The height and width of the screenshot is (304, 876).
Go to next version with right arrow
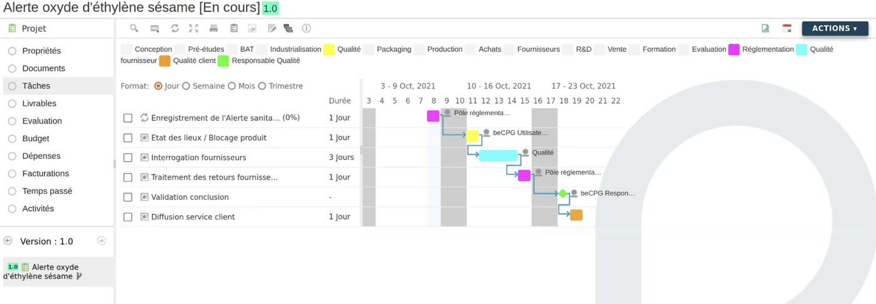coord(101,241)
